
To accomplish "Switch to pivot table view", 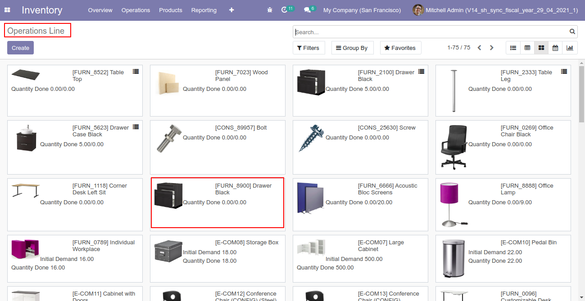I will [x=527, y=48].
